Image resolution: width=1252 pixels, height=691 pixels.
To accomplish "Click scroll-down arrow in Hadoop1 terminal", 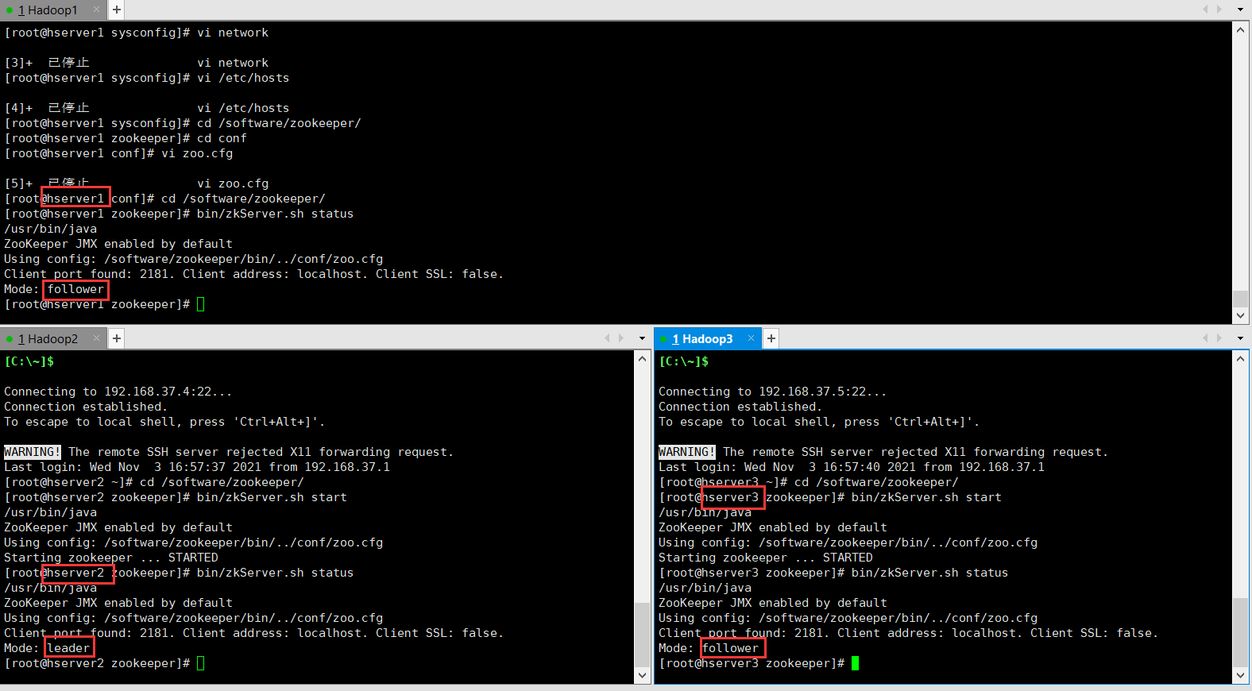I will point(1240,315).
